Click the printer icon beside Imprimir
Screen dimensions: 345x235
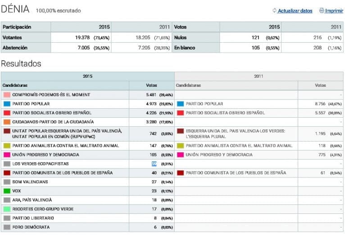point(322,10)
